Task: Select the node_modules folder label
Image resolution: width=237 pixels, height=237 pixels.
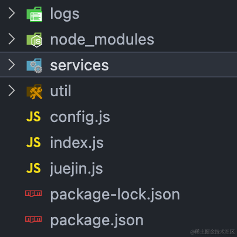Action: [102, 40]
